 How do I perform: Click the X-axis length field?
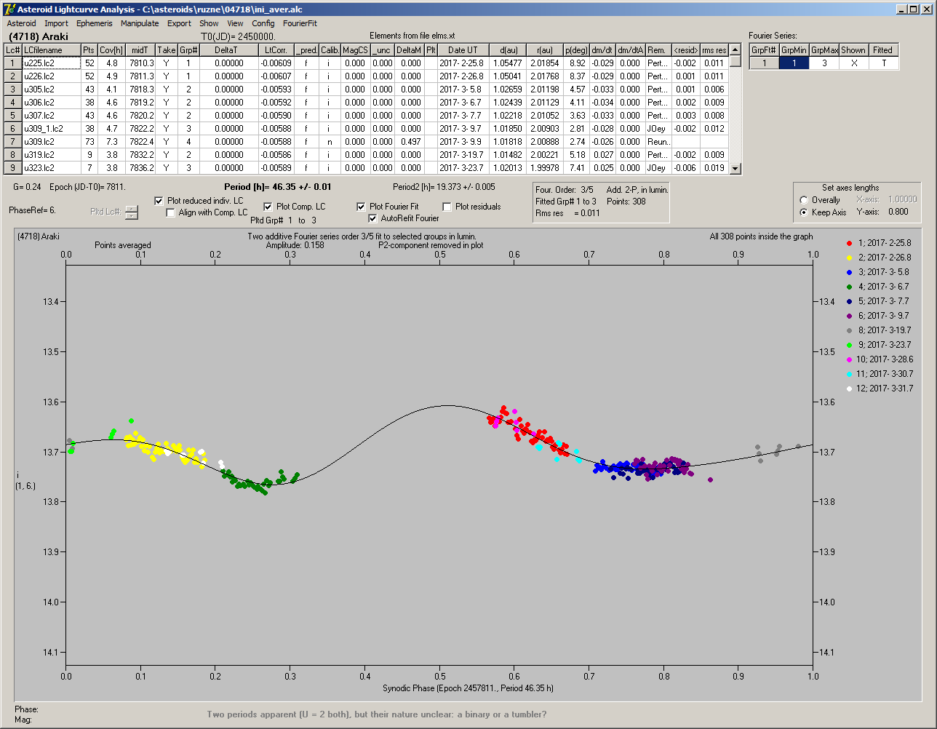(902, 200)
